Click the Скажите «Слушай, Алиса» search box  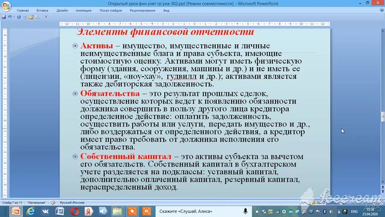pyautogui.click(x=204, y=212)
